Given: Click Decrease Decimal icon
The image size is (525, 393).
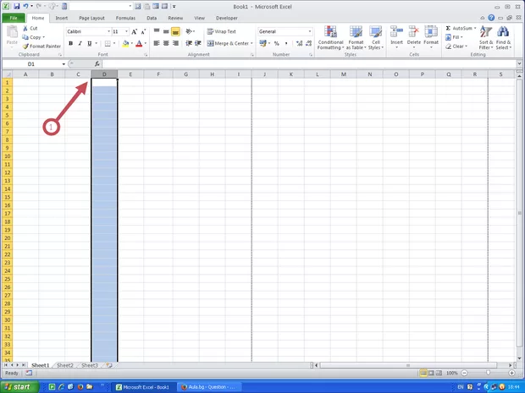Looking at the screenshot, I should pos(308,43).
